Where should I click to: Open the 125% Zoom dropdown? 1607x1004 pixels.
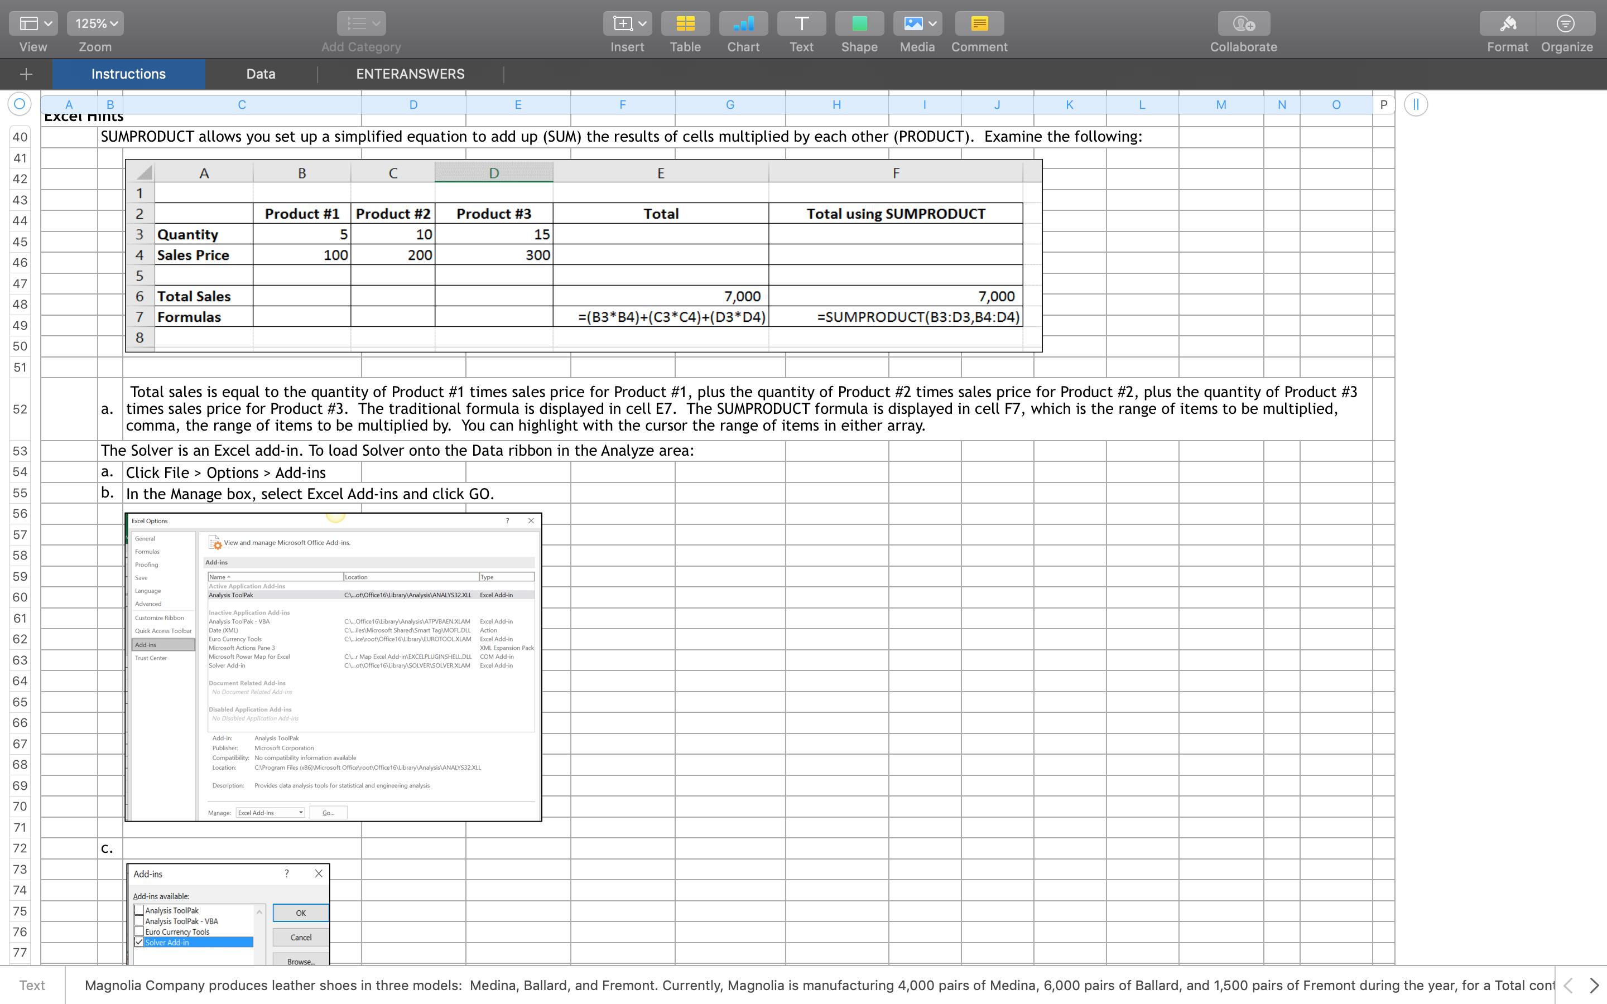click(x=95, y=24)
